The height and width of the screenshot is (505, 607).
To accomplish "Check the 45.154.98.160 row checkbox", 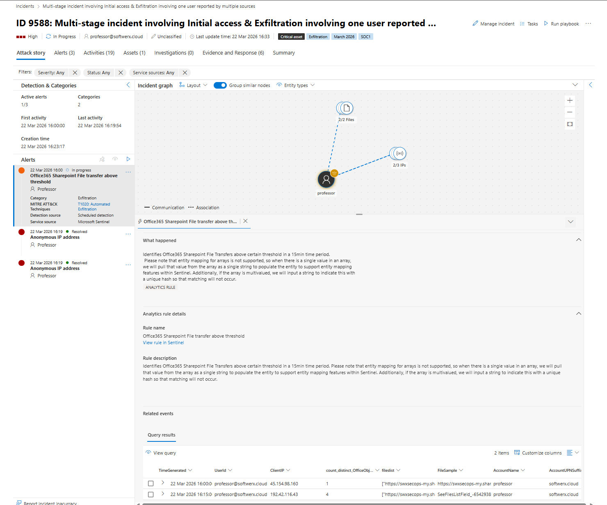I will (x=151, y=484).
